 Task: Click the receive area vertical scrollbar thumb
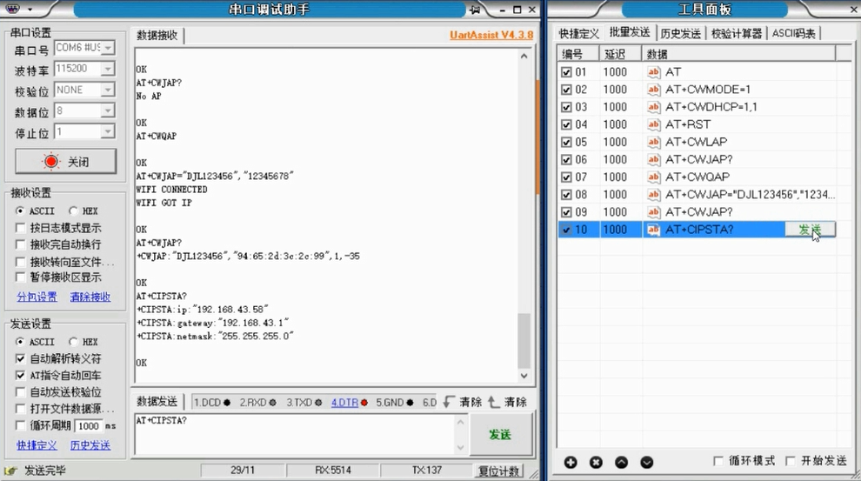tap(524, 340)
